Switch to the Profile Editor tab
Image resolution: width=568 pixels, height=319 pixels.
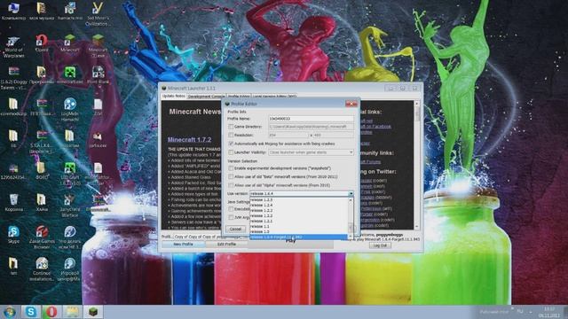coord(239,97)
